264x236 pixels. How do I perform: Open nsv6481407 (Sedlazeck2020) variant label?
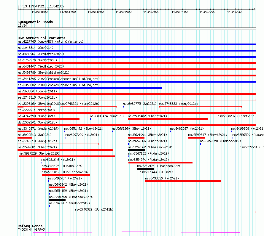(41, 66)
